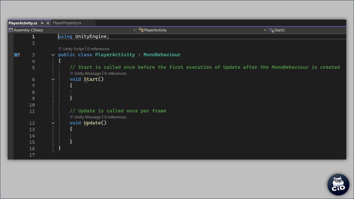Collapse the Start() method block
Viewport: 354px width, 199px height.
(53, 79)
